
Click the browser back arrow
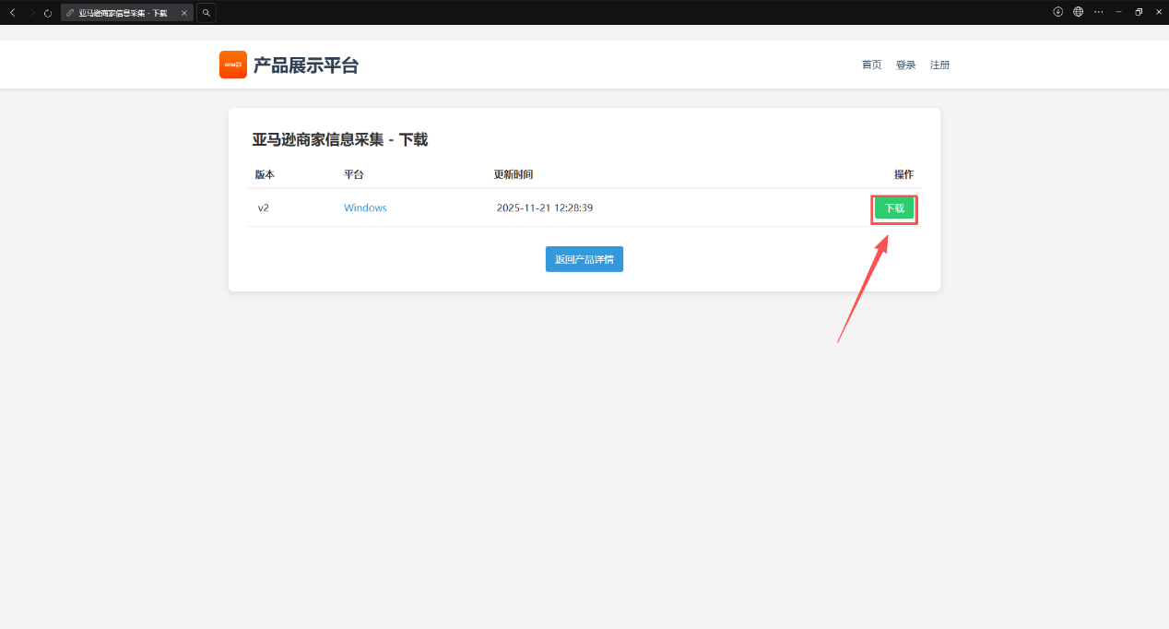tap(12, 13)
